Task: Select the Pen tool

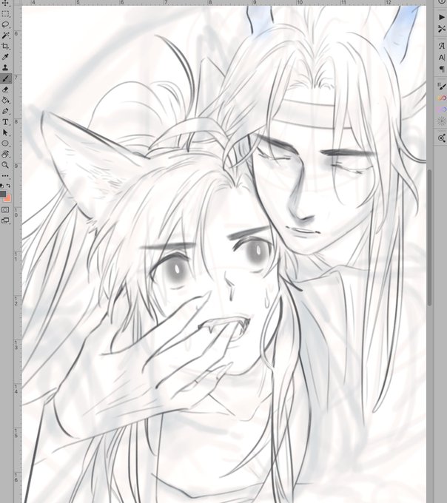Action: pos(5,111)
